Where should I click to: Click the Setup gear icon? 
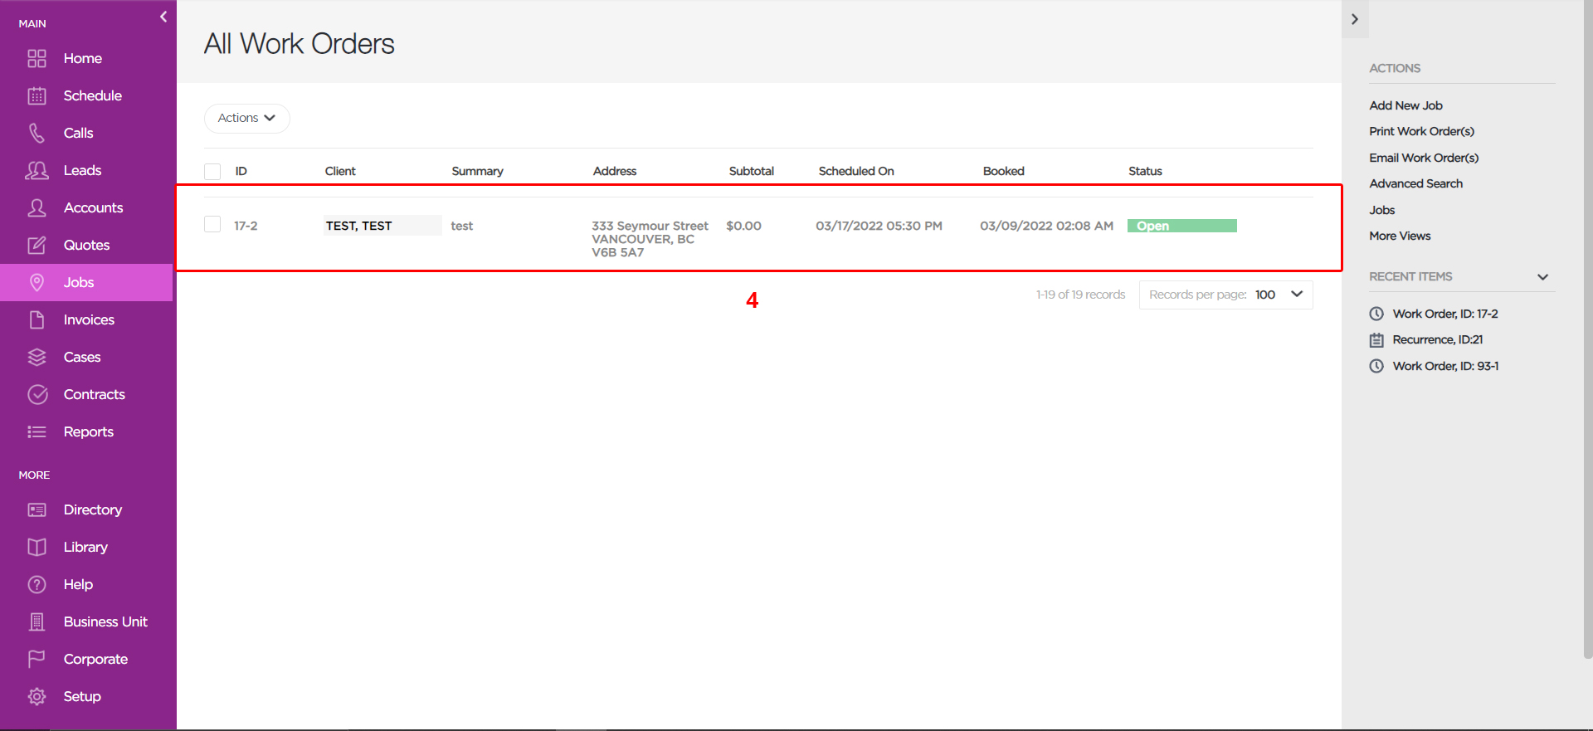(x=37, y=696)
